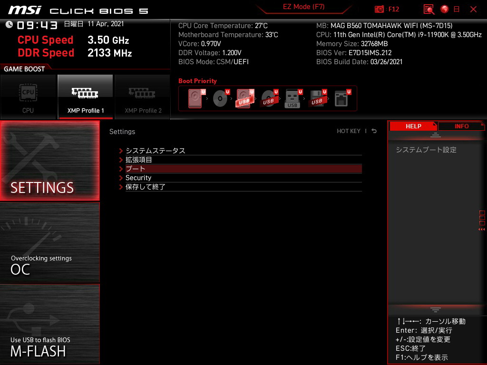Expand arrow beside 保存して終了
Image resolution: width=487 pixels, height=365 pixels.
pos(121,187)
